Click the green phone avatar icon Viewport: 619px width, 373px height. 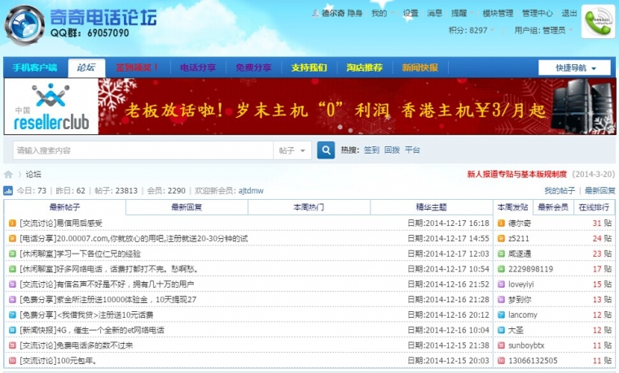click(598, 22)
